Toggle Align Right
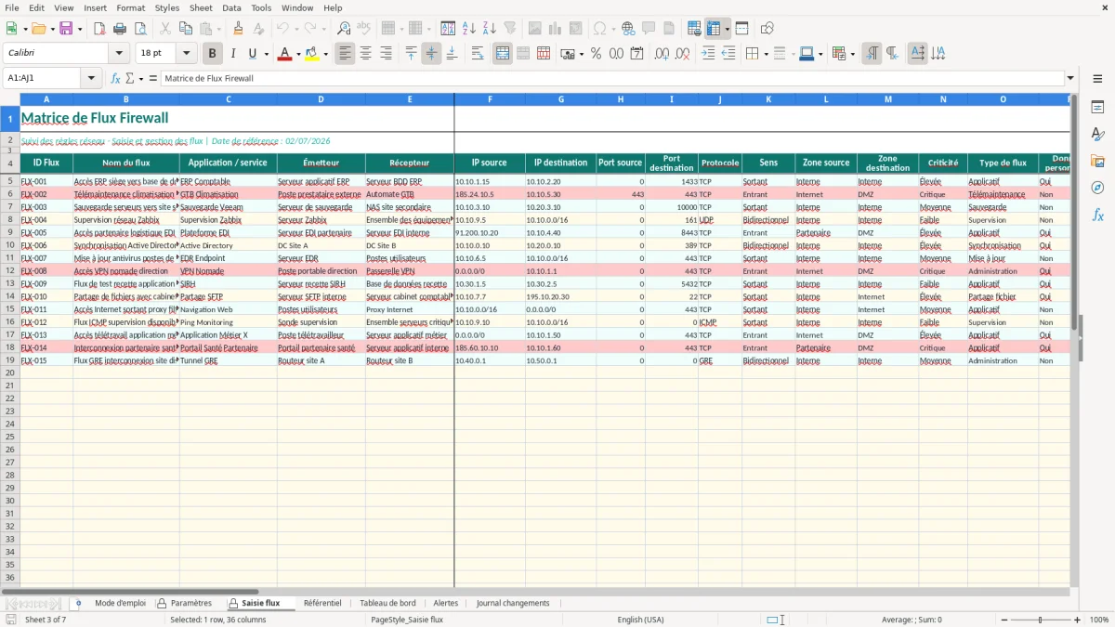The image size is (1115, 627). pyautogui.click(x=386, y=54)
